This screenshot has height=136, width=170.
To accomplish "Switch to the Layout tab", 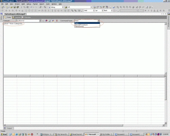I will coord(17,17).
